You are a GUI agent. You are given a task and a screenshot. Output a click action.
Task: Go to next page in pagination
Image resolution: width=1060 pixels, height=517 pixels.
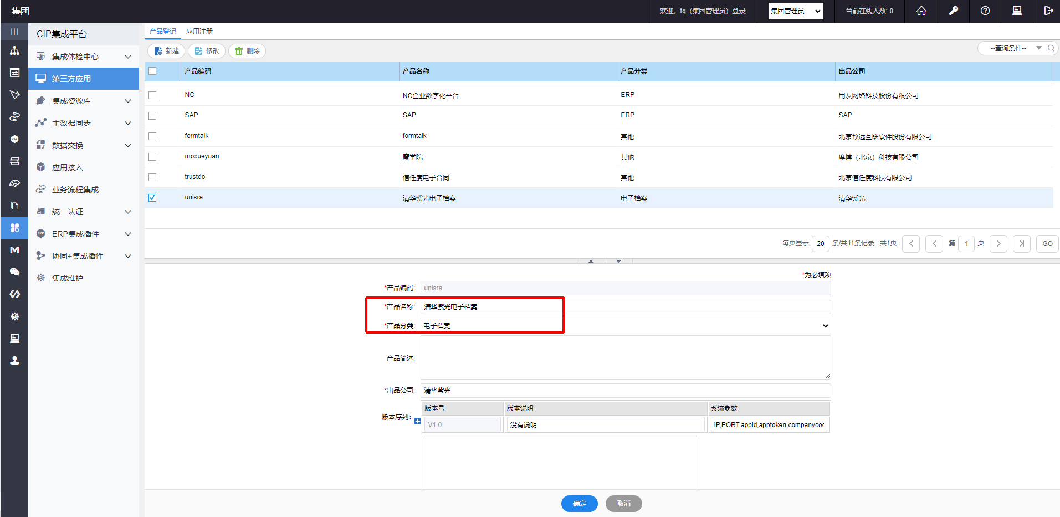coord(998,244)
